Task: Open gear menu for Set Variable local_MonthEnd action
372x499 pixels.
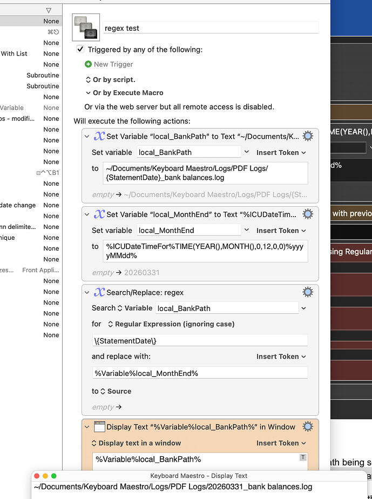Action: click(307, 214)
